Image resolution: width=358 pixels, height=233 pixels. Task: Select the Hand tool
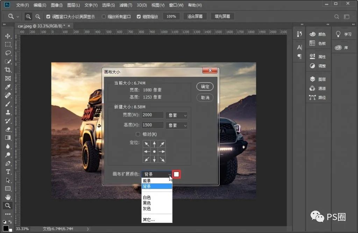tap(8, 197)
